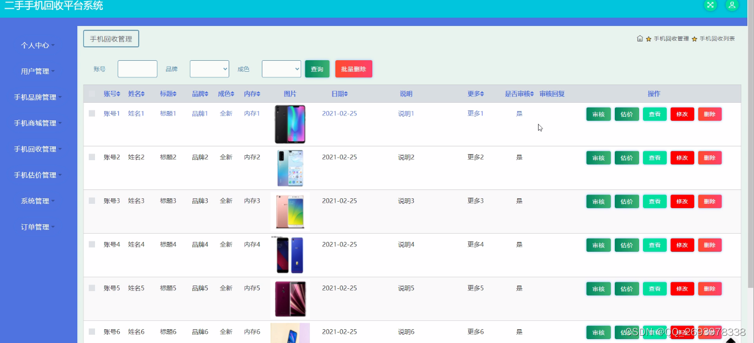
Task: Click the phone thumbnail in 账号2 row
Action: (x=290, y=168)
